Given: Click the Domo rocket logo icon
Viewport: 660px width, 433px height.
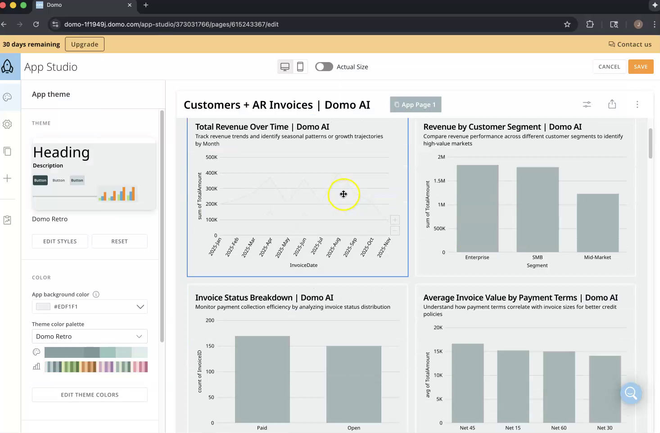Looking at the screenshot, I should click(x=8, y=67).
